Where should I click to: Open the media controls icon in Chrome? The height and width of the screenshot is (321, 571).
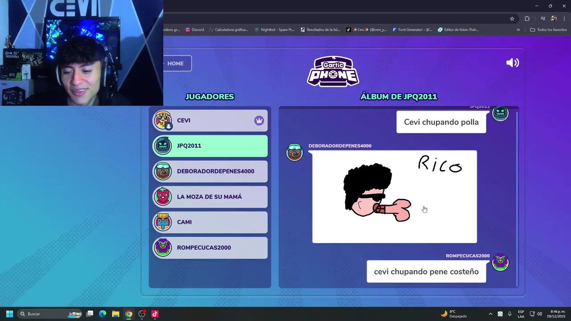point(543,19)
